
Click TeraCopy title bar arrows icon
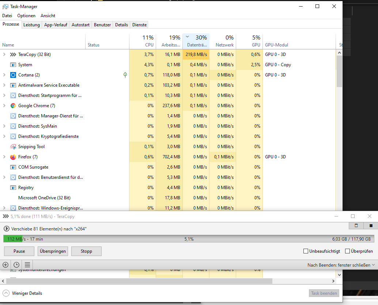coord(5,216)
